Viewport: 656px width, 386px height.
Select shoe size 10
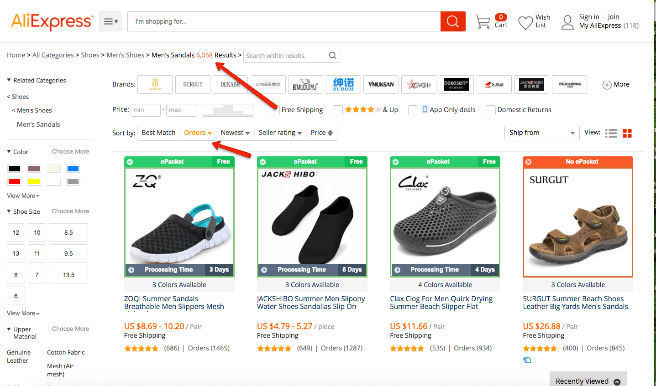tap(37, 232)
